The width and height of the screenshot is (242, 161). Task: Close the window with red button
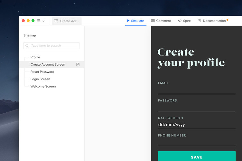23,21
